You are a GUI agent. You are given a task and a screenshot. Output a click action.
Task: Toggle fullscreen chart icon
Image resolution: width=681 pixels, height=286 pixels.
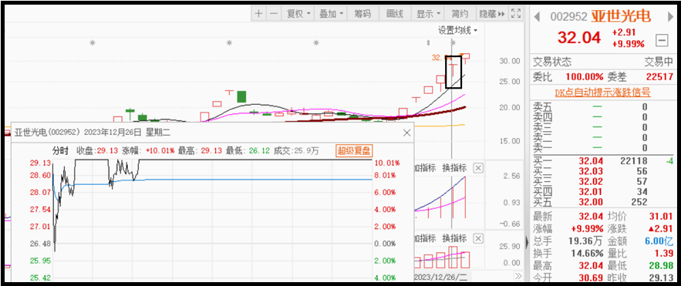pyautogui.click(x=515, y=13)
